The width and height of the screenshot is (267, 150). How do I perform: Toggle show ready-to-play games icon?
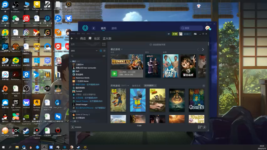pyautogui.click(x=104, y=51)
